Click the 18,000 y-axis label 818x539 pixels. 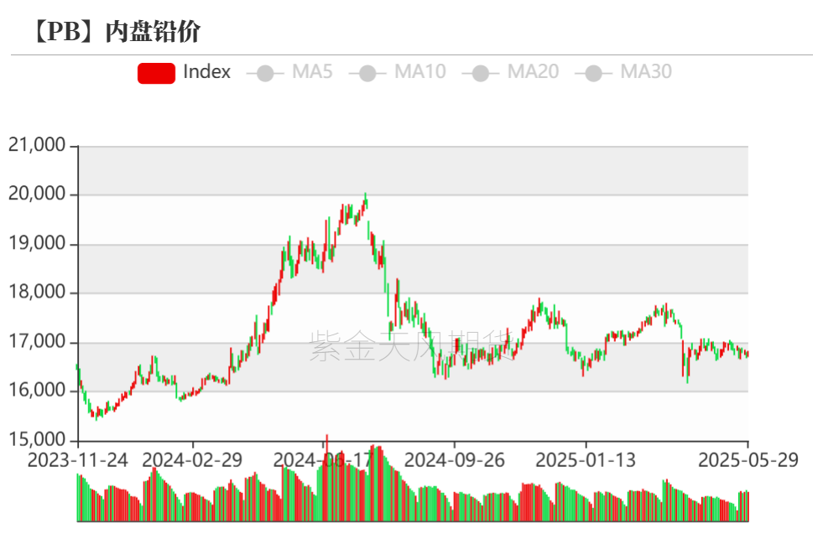coord(37,292)
